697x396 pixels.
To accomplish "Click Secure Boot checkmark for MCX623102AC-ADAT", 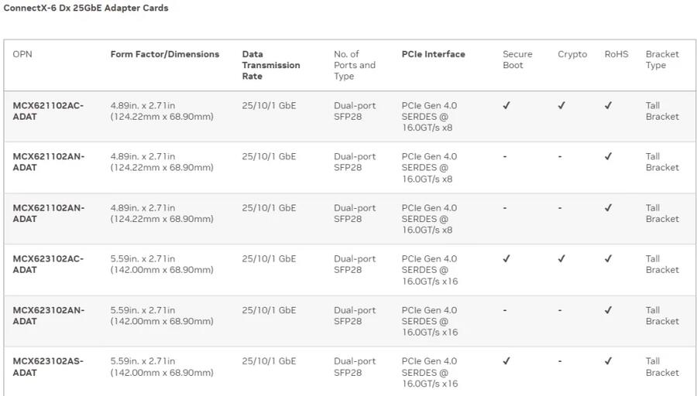I will point(506,258).
